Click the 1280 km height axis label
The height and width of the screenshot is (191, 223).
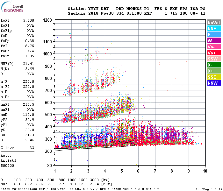pyautogui.click(x=47, y=20)
